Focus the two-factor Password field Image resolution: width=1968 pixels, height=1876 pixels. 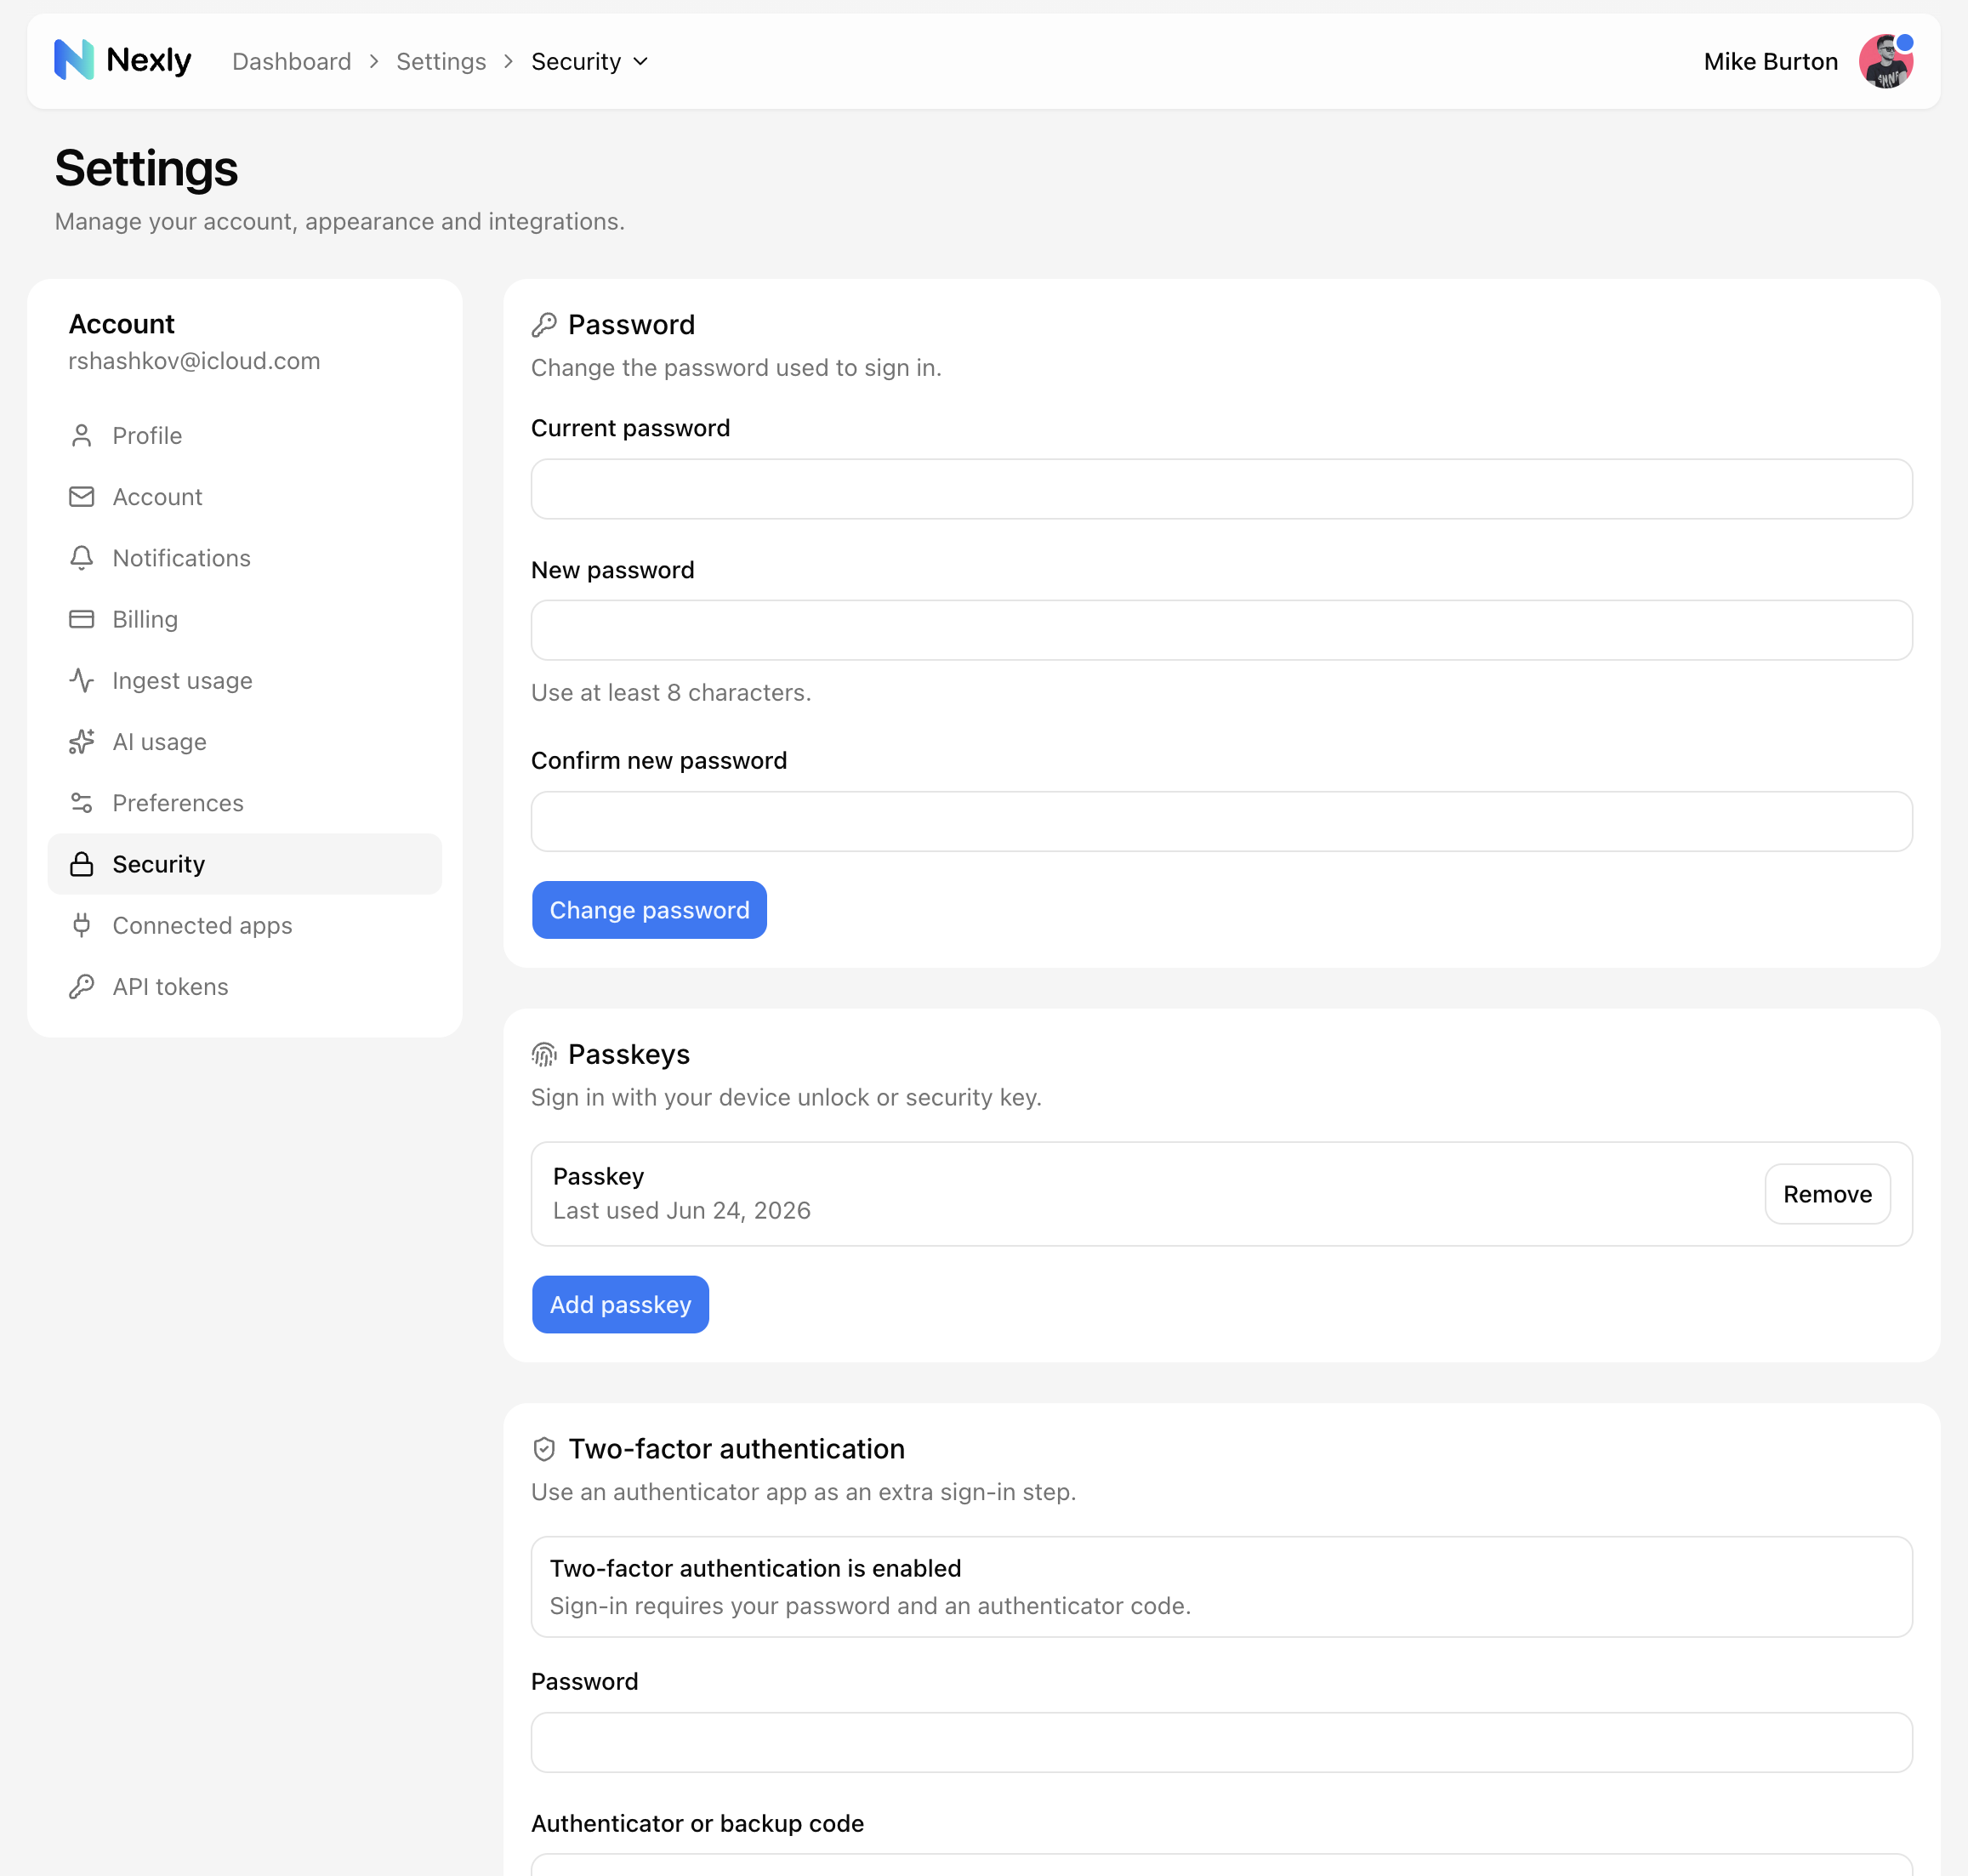click(1221, 1742)
